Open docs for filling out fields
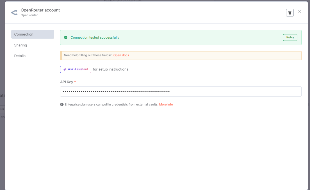Image resolution: width=310 pixels, height=190 pixels. click(121, 55)
